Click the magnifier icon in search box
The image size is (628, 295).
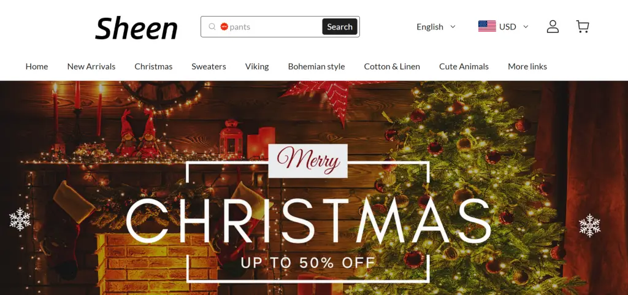coord(212,27)
